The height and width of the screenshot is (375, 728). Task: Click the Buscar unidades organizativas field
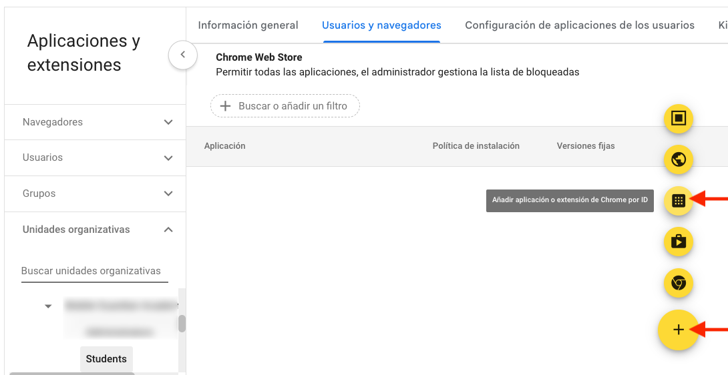(94, 271)
